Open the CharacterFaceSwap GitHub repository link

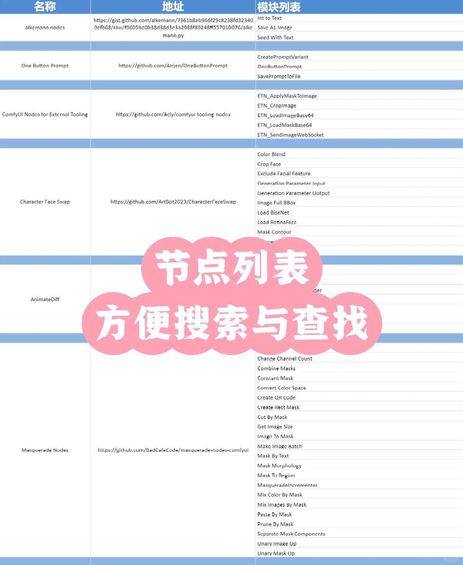(173, 201)
